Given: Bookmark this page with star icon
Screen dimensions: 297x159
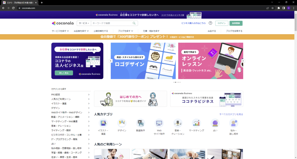Looking at the screenshot, I should [273, 8].
